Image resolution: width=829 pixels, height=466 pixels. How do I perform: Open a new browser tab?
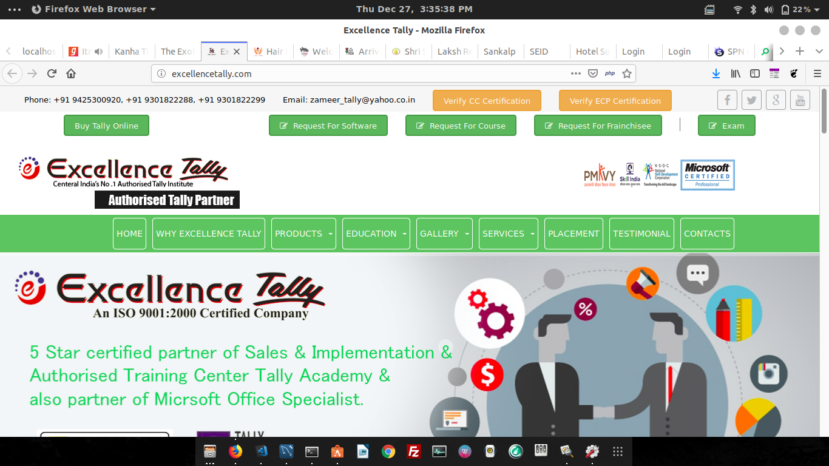pos(800,52)
